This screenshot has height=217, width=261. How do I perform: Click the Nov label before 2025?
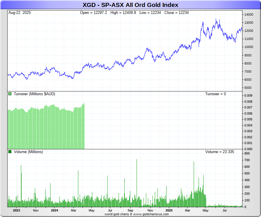tap(150, 210)
